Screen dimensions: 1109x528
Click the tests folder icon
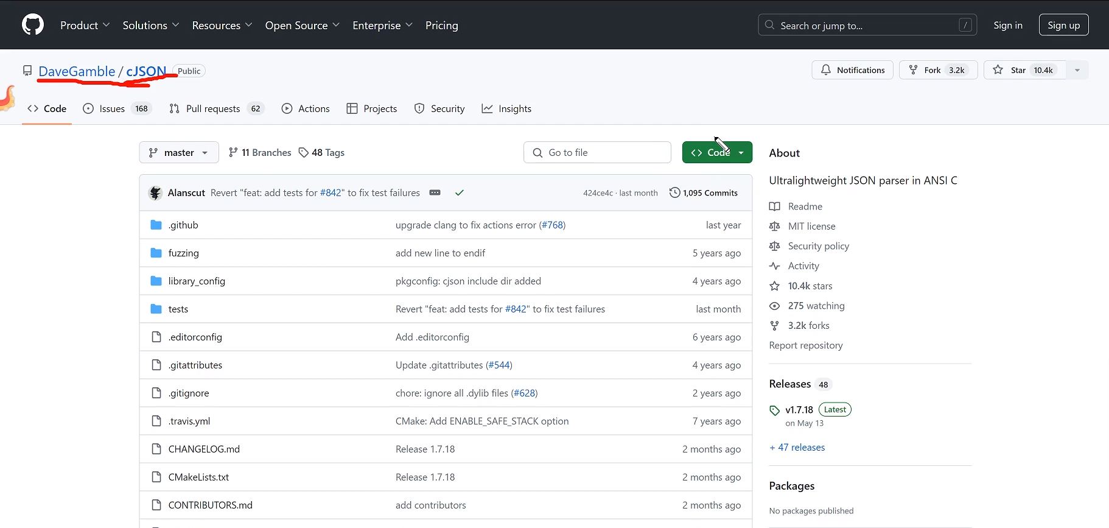click(x=156, y=309)
